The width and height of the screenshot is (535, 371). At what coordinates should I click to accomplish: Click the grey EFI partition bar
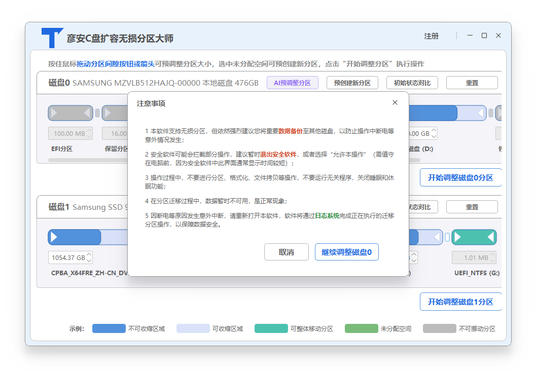pos(70,113)
